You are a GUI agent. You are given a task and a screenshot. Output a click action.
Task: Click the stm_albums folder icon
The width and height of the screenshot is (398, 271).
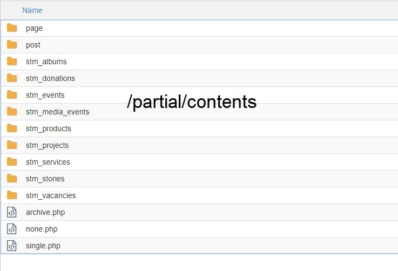[12, 62]
